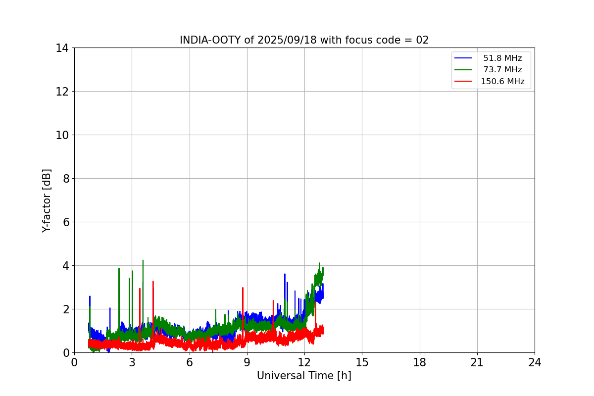
Task: Click y-axis tick label 6
Action: click(x=66, y=222)
